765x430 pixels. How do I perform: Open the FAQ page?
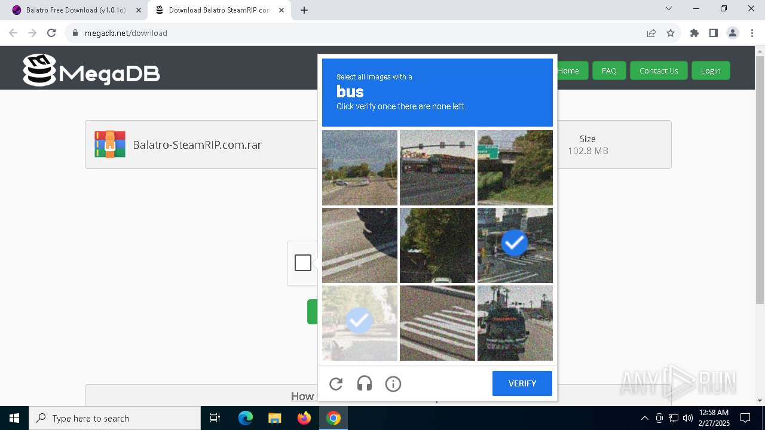[609, 70]
